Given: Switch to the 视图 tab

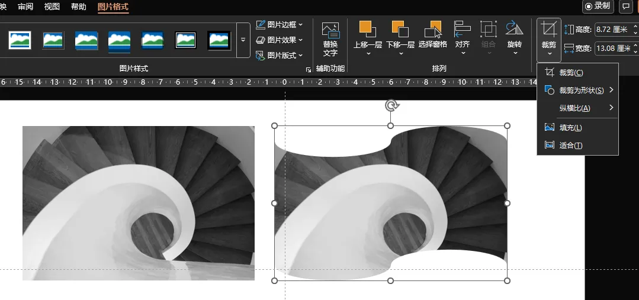Looking at the screenshot, I should click(52, 7).
